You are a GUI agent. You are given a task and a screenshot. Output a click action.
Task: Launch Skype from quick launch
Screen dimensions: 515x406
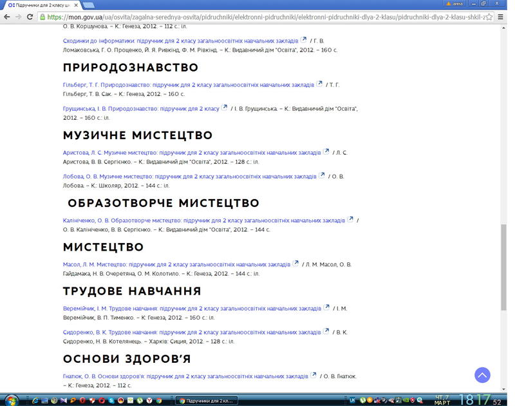coord(111,400)
